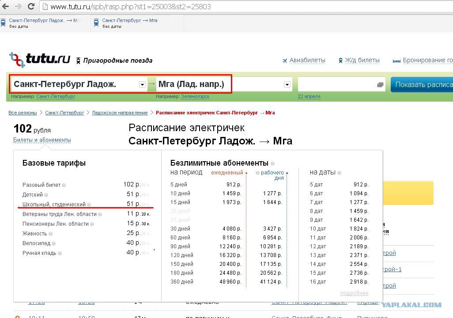
Task: Open second saved route tab Санкт-Петербург → Мга
Action: click(129, 21)
